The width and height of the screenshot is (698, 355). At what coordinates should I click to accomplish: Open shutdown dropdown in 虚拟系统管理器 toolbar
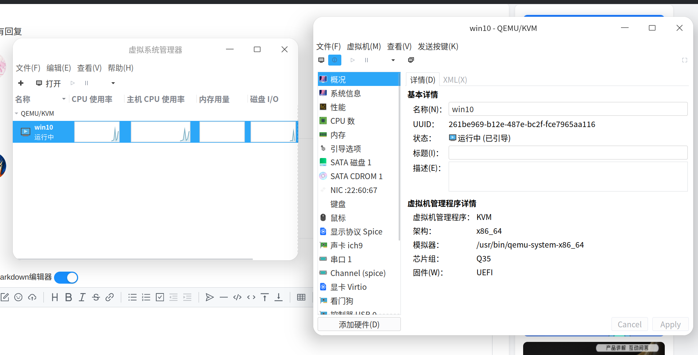(113, 83)
